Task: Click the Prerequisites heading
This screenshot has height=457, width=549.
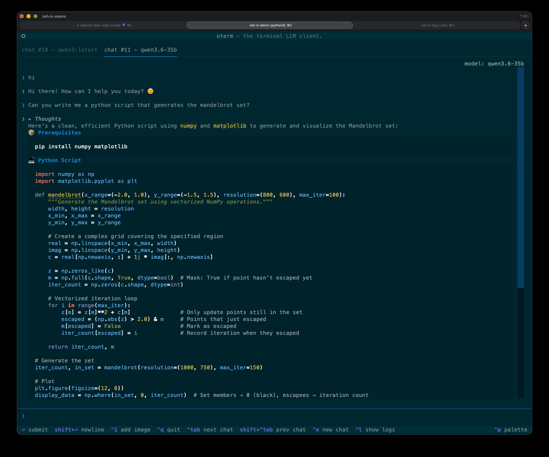Action: (x=59, y=133)
